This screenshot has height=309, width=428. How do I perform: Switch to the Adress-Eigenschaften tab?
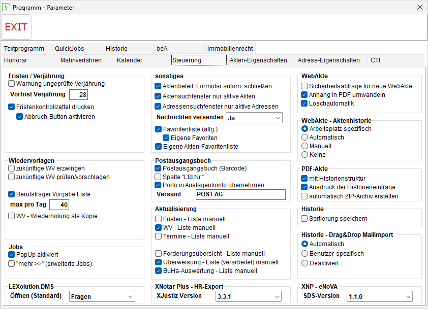pos(331,60)
